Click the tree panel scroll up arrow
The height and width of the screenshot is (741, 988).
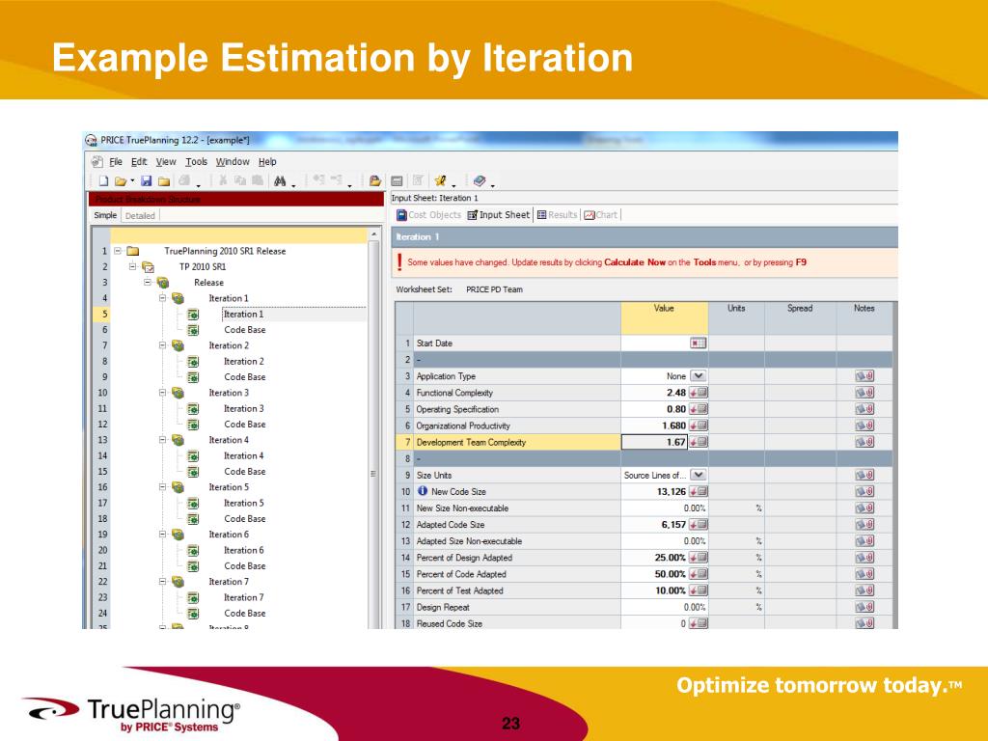pyautogui.click(x=373, y=234)
